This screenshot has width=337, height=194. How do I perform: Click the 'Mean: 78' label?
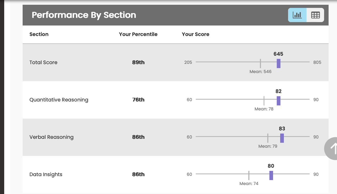(264, 109)
